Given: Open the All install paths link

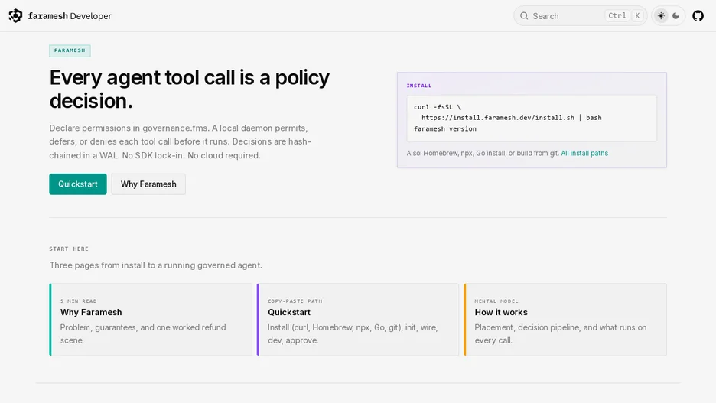Looking at the screenshot, I should pos(584,154).
